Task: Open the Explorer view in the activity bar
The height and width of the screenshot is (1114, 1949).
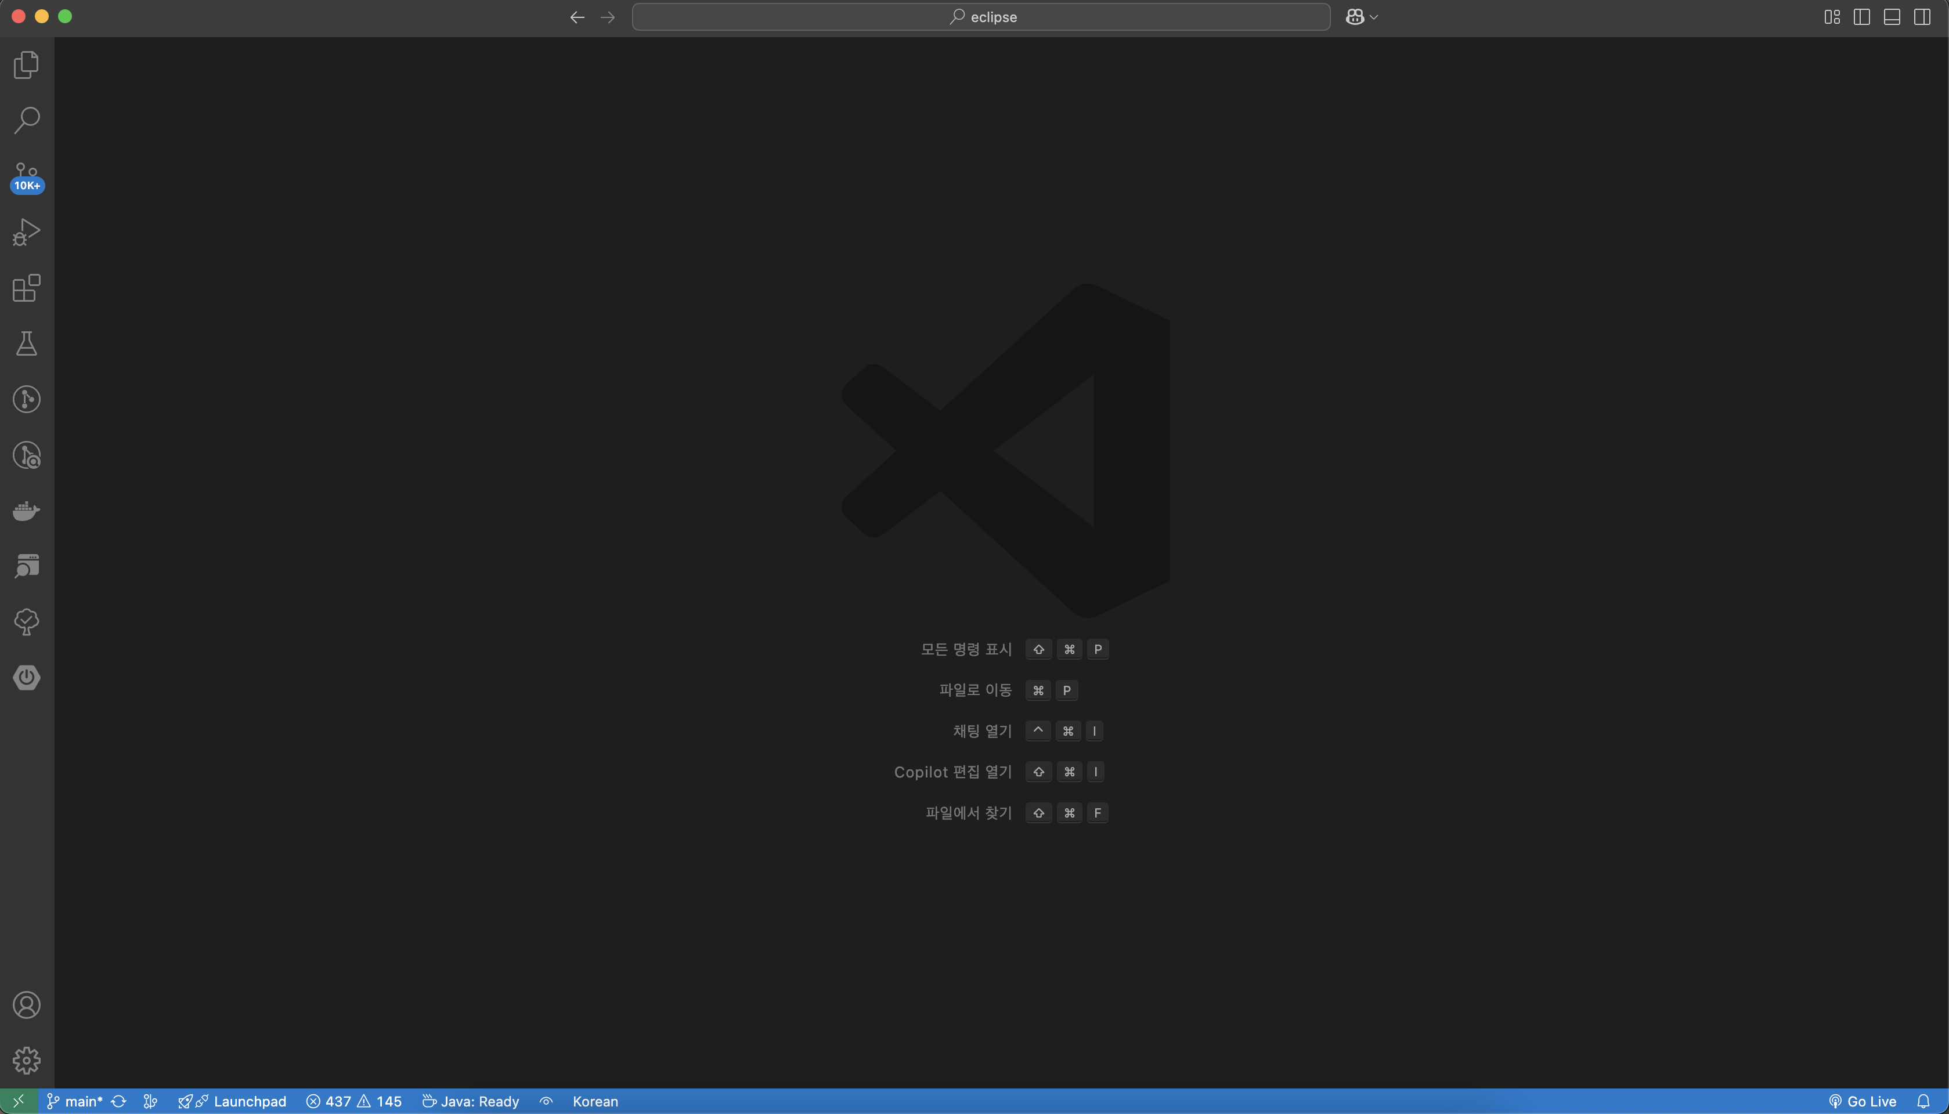Action: pyautogui.click(x=27, y=65)
